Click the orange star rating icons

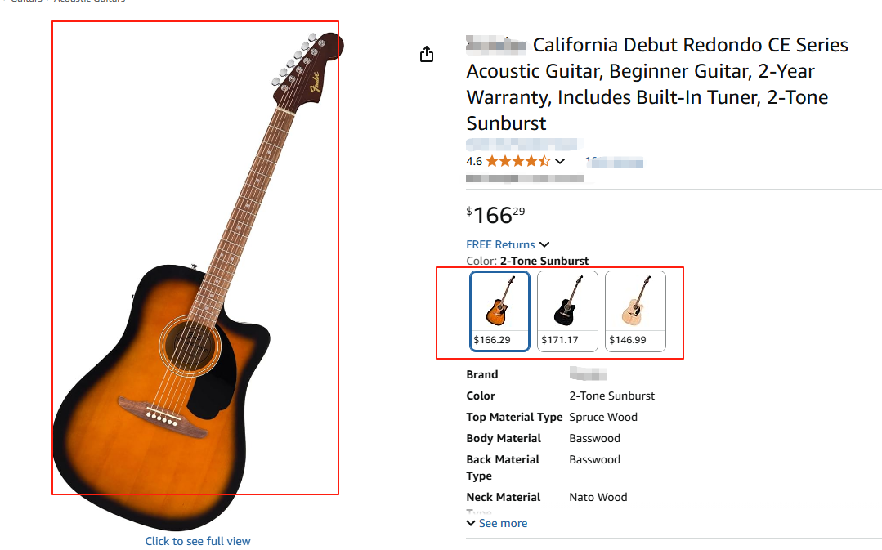tap(517, 161)
